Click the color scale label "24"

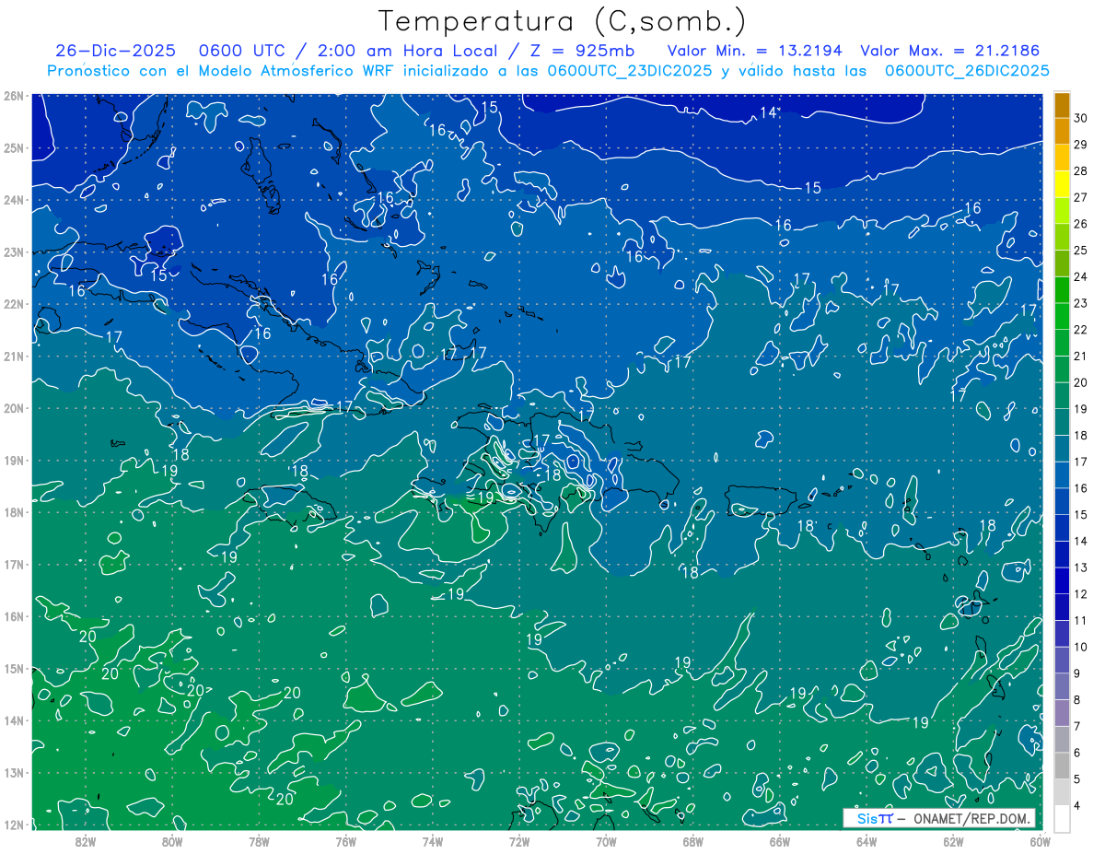point(1080,276)
